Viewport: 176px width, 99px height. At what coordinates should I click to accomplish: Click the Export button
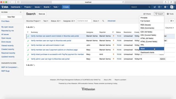[x=159, y=14]
